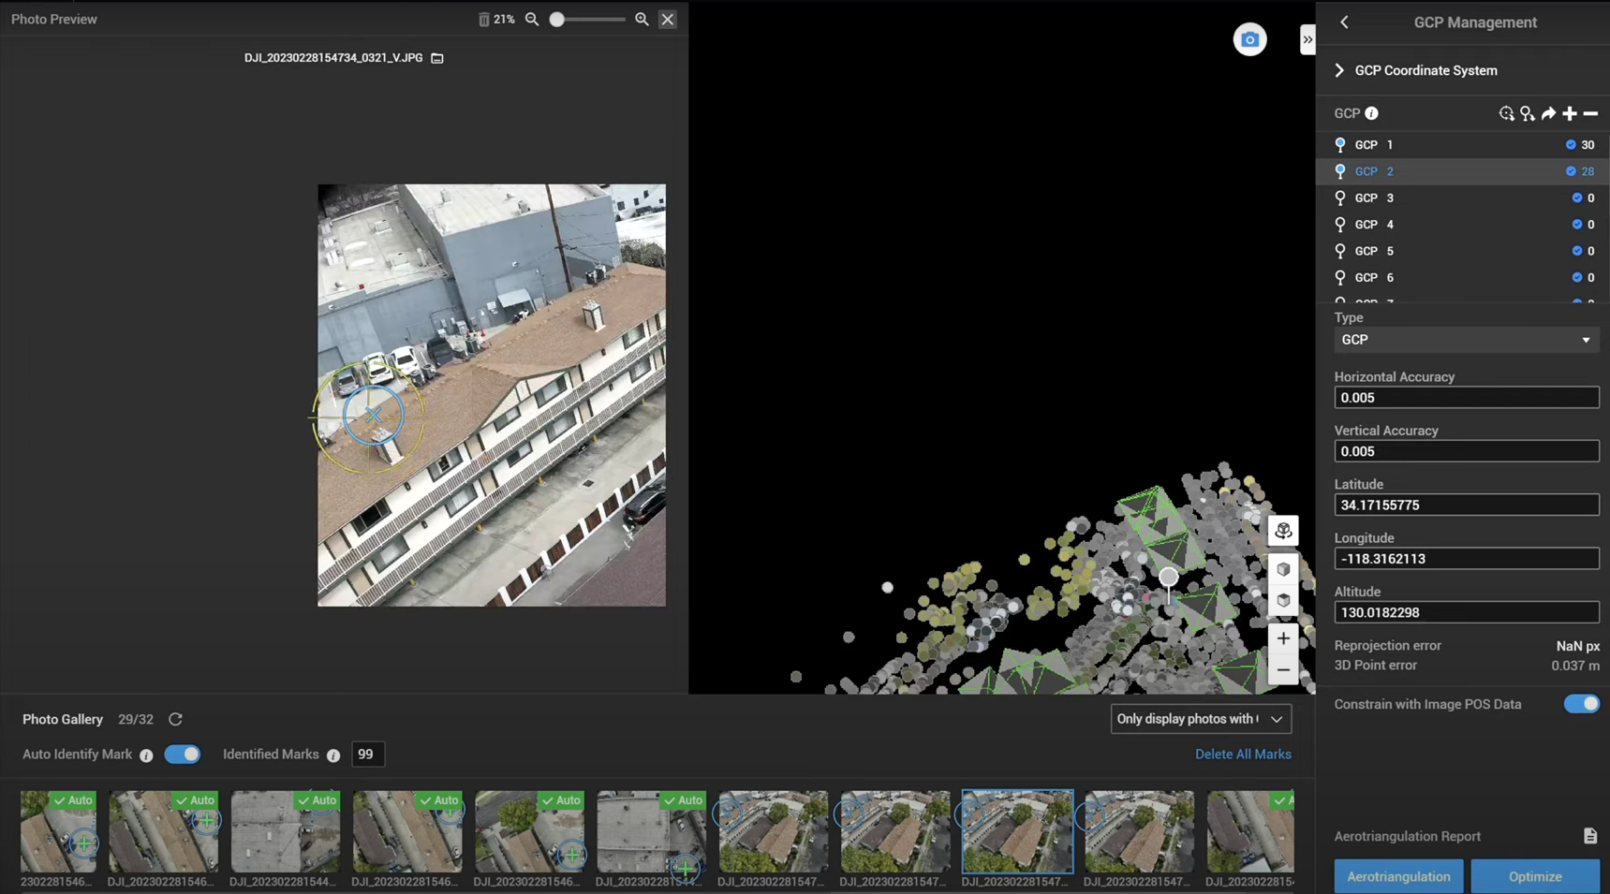Viewport: 1610px width, 894px height.
Task: Add a new GCP with plus icon
Action: click(1570, 113)
